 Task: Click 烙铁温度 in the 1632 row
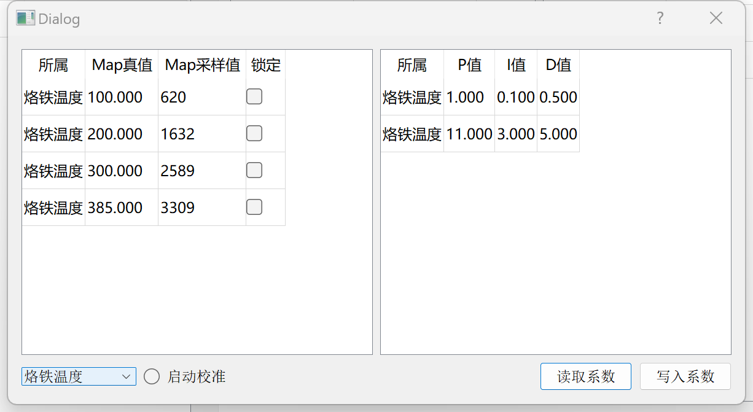point(53,134)
